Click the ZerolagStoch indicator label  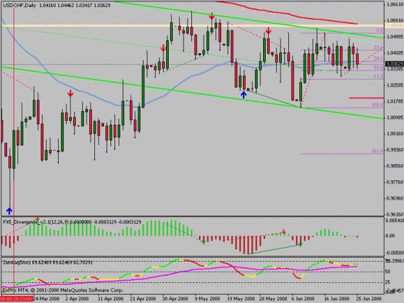17,262
